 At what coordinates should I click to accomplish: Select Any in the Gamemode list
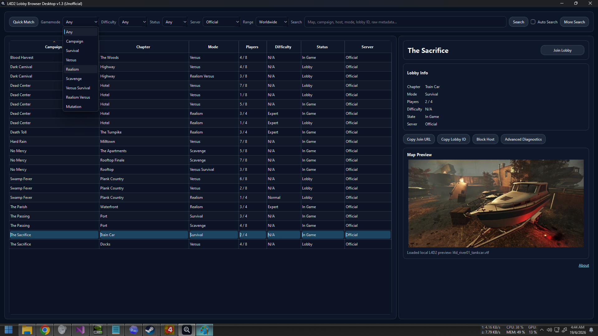81,32
